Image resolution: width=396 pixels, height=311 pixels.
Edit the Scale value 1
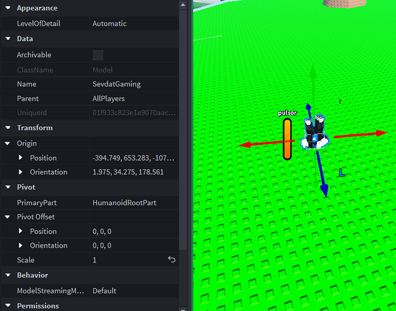[x=129, y=260]
